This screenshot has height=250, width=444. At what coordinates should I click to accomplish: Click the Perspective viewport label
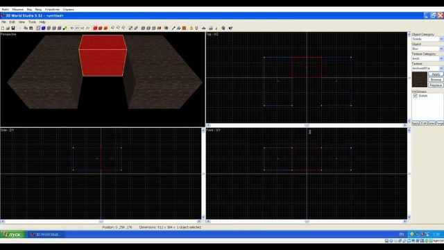click(x=9, y=34)
